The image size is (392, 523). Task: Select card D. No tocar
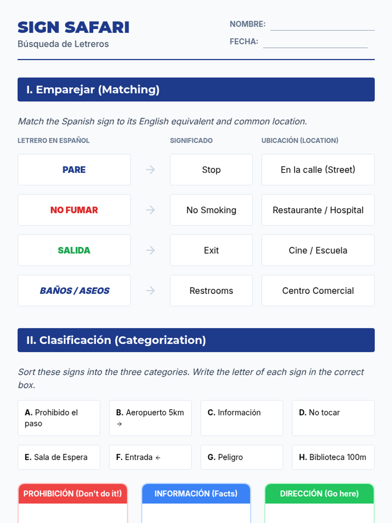333,418
